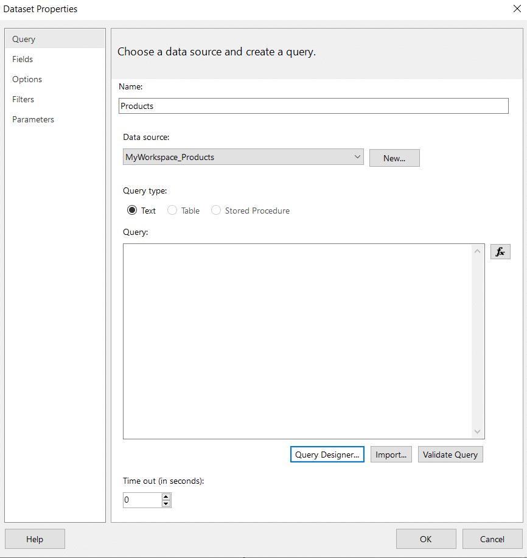The width and height of the screenshot is (527, 558).
Task: Click the time out seconds field
Action: coord(142,500)
